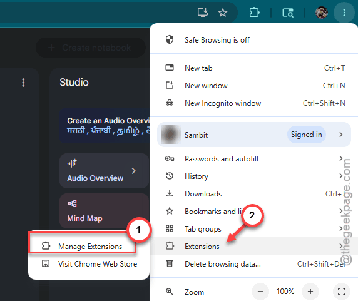Click the Bookmarks star icon in menu
This screenshot has width=358, height=301.
tap(170, 211)
